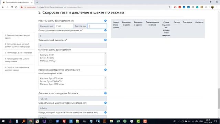Open Excel from the taskbar
The height and width of the screenshot is (124, 220).
pos(118,121)
